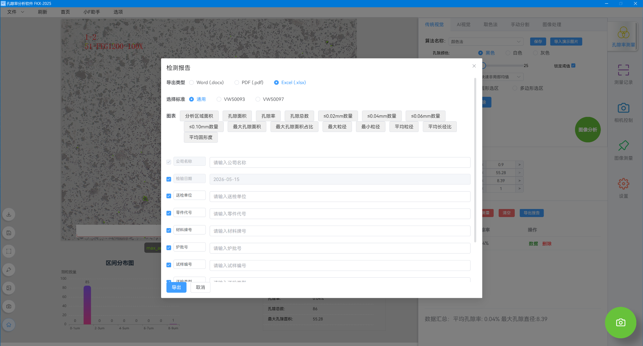
Task: Open the 文件 menu dropdown
Action: tap(16, 12)
